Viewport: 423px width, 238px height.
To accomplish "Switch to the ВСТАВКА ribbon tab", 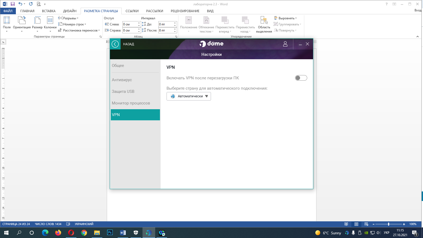I will point(49,11).
